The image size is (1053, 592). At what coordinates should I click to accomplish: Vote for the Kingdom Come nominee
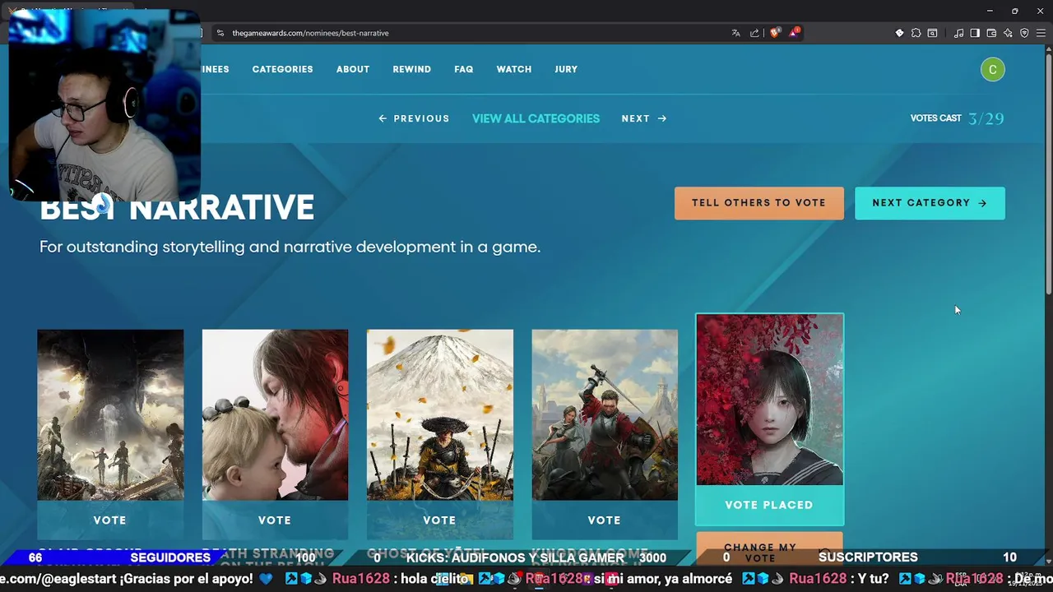tap(605, 520)
